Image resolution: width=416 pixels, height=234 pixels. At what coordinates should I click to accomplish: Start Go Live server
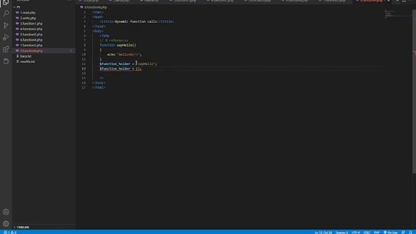point(391,232)
